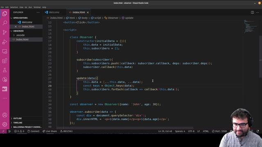Click status bar icon next to remote indicator
262x147 pixels.
pos(9,131)
